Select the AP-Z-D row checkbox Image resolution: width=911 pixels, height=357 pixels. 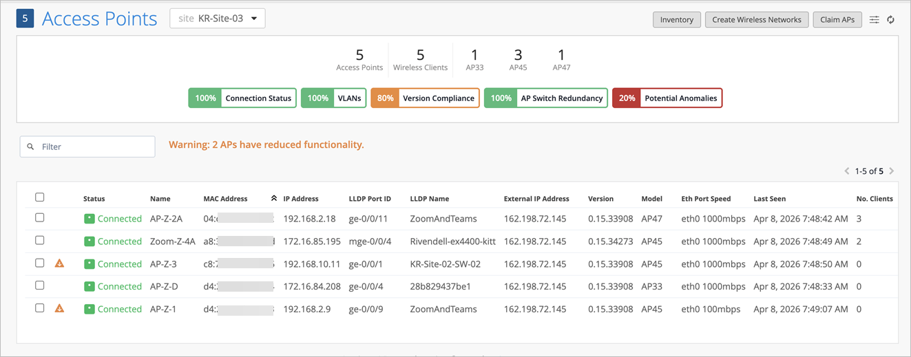(x=40, y=285)
